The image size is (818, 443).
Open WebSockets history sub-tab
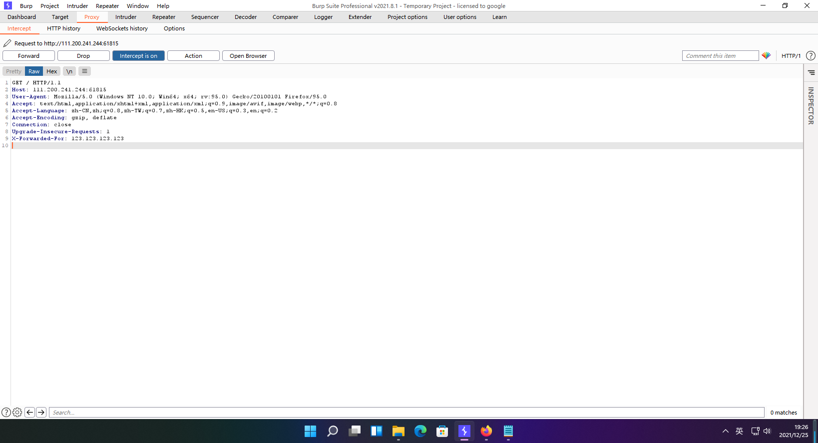point(122,28)
